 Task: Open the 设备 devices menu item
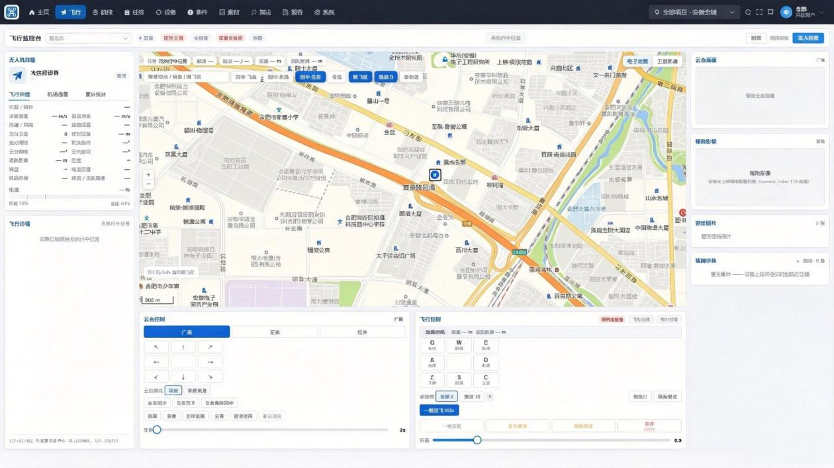point(165,12)
